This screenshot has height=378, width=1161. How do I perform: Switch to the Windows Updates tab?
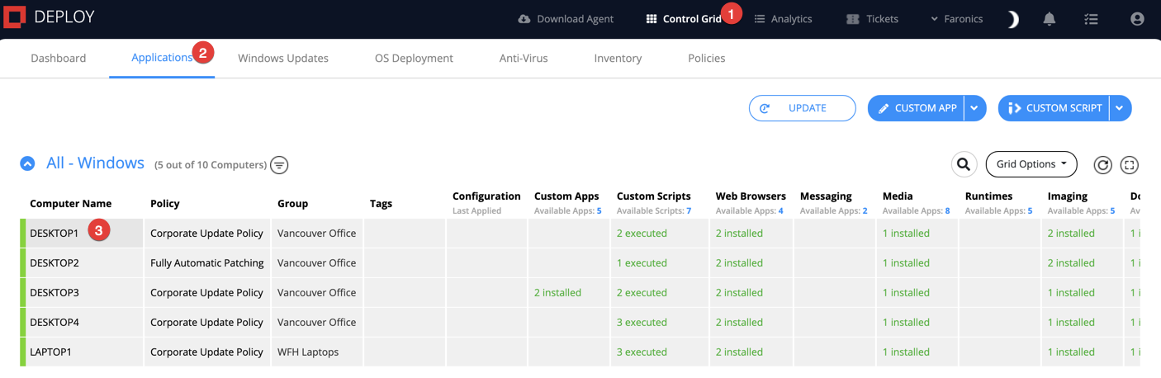[x=283, y=58]
